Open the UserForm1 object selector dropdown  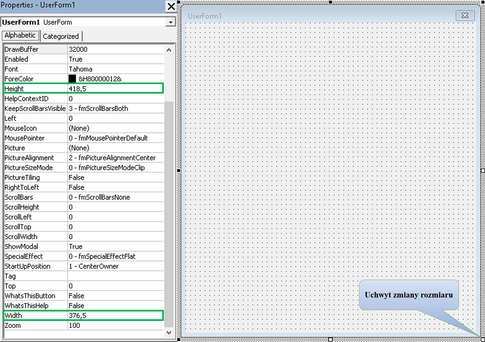point(170,22)
